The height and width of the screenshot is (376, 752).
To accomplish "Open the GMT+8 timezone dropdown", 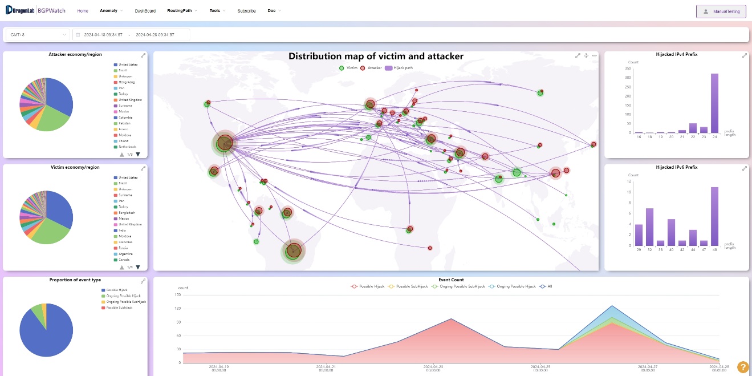I will [x=38, y=35].
